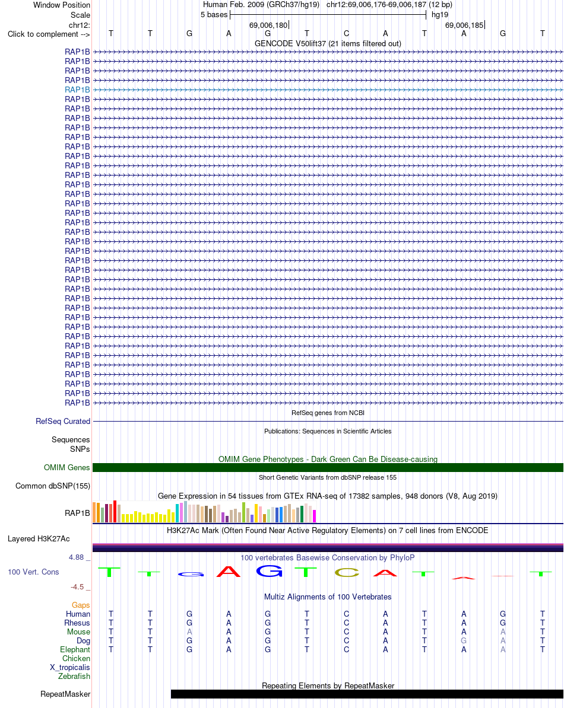Screen dimensions: 564x708
Task: Click the 'Click to complement -->' label
Action: coord(48,34)
